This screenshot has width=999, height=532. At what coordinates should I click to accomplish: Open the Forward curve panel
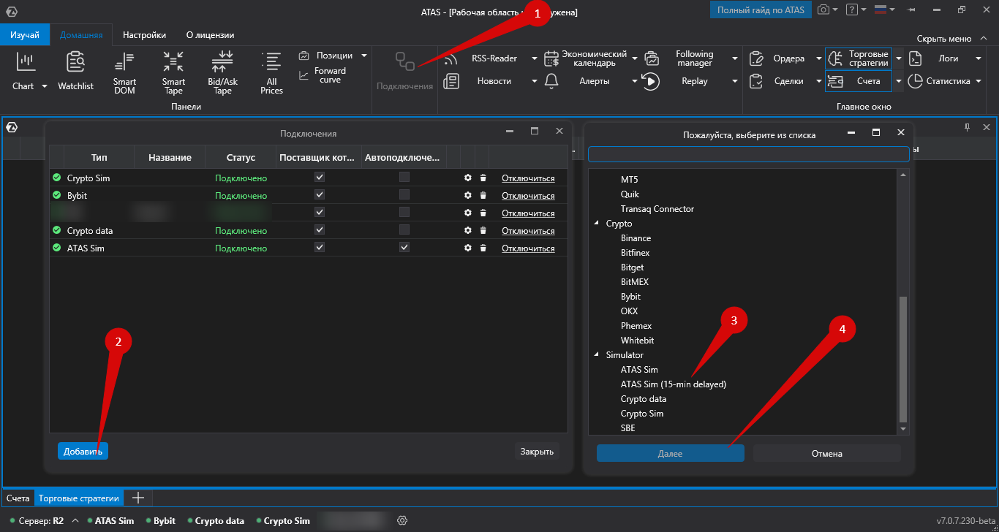pos(322,75)
